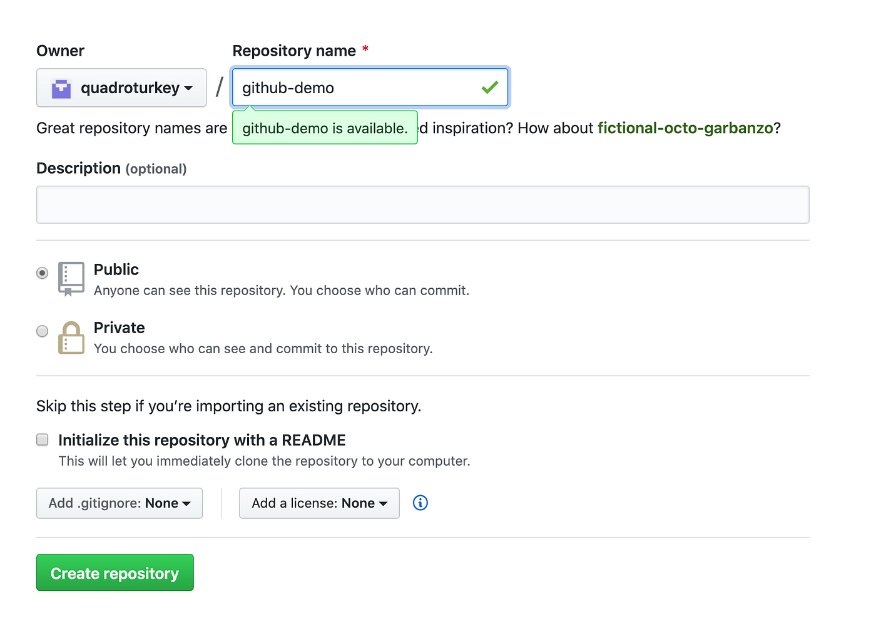Open the Add .gitignore dropdown
876x627 pixels.
coord(119,503)
